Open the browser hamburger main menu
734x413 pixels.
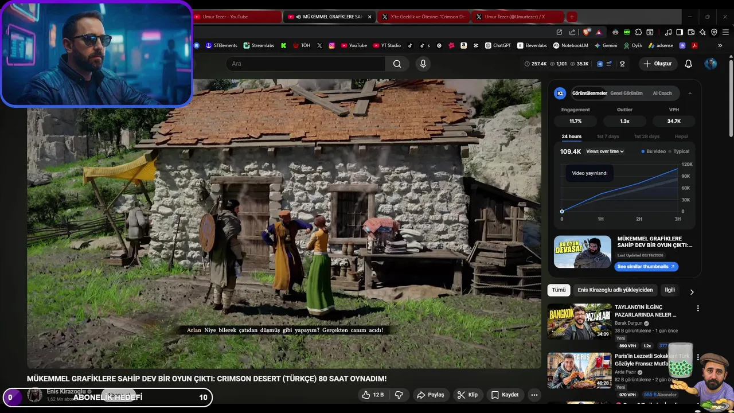pos(725,32)
